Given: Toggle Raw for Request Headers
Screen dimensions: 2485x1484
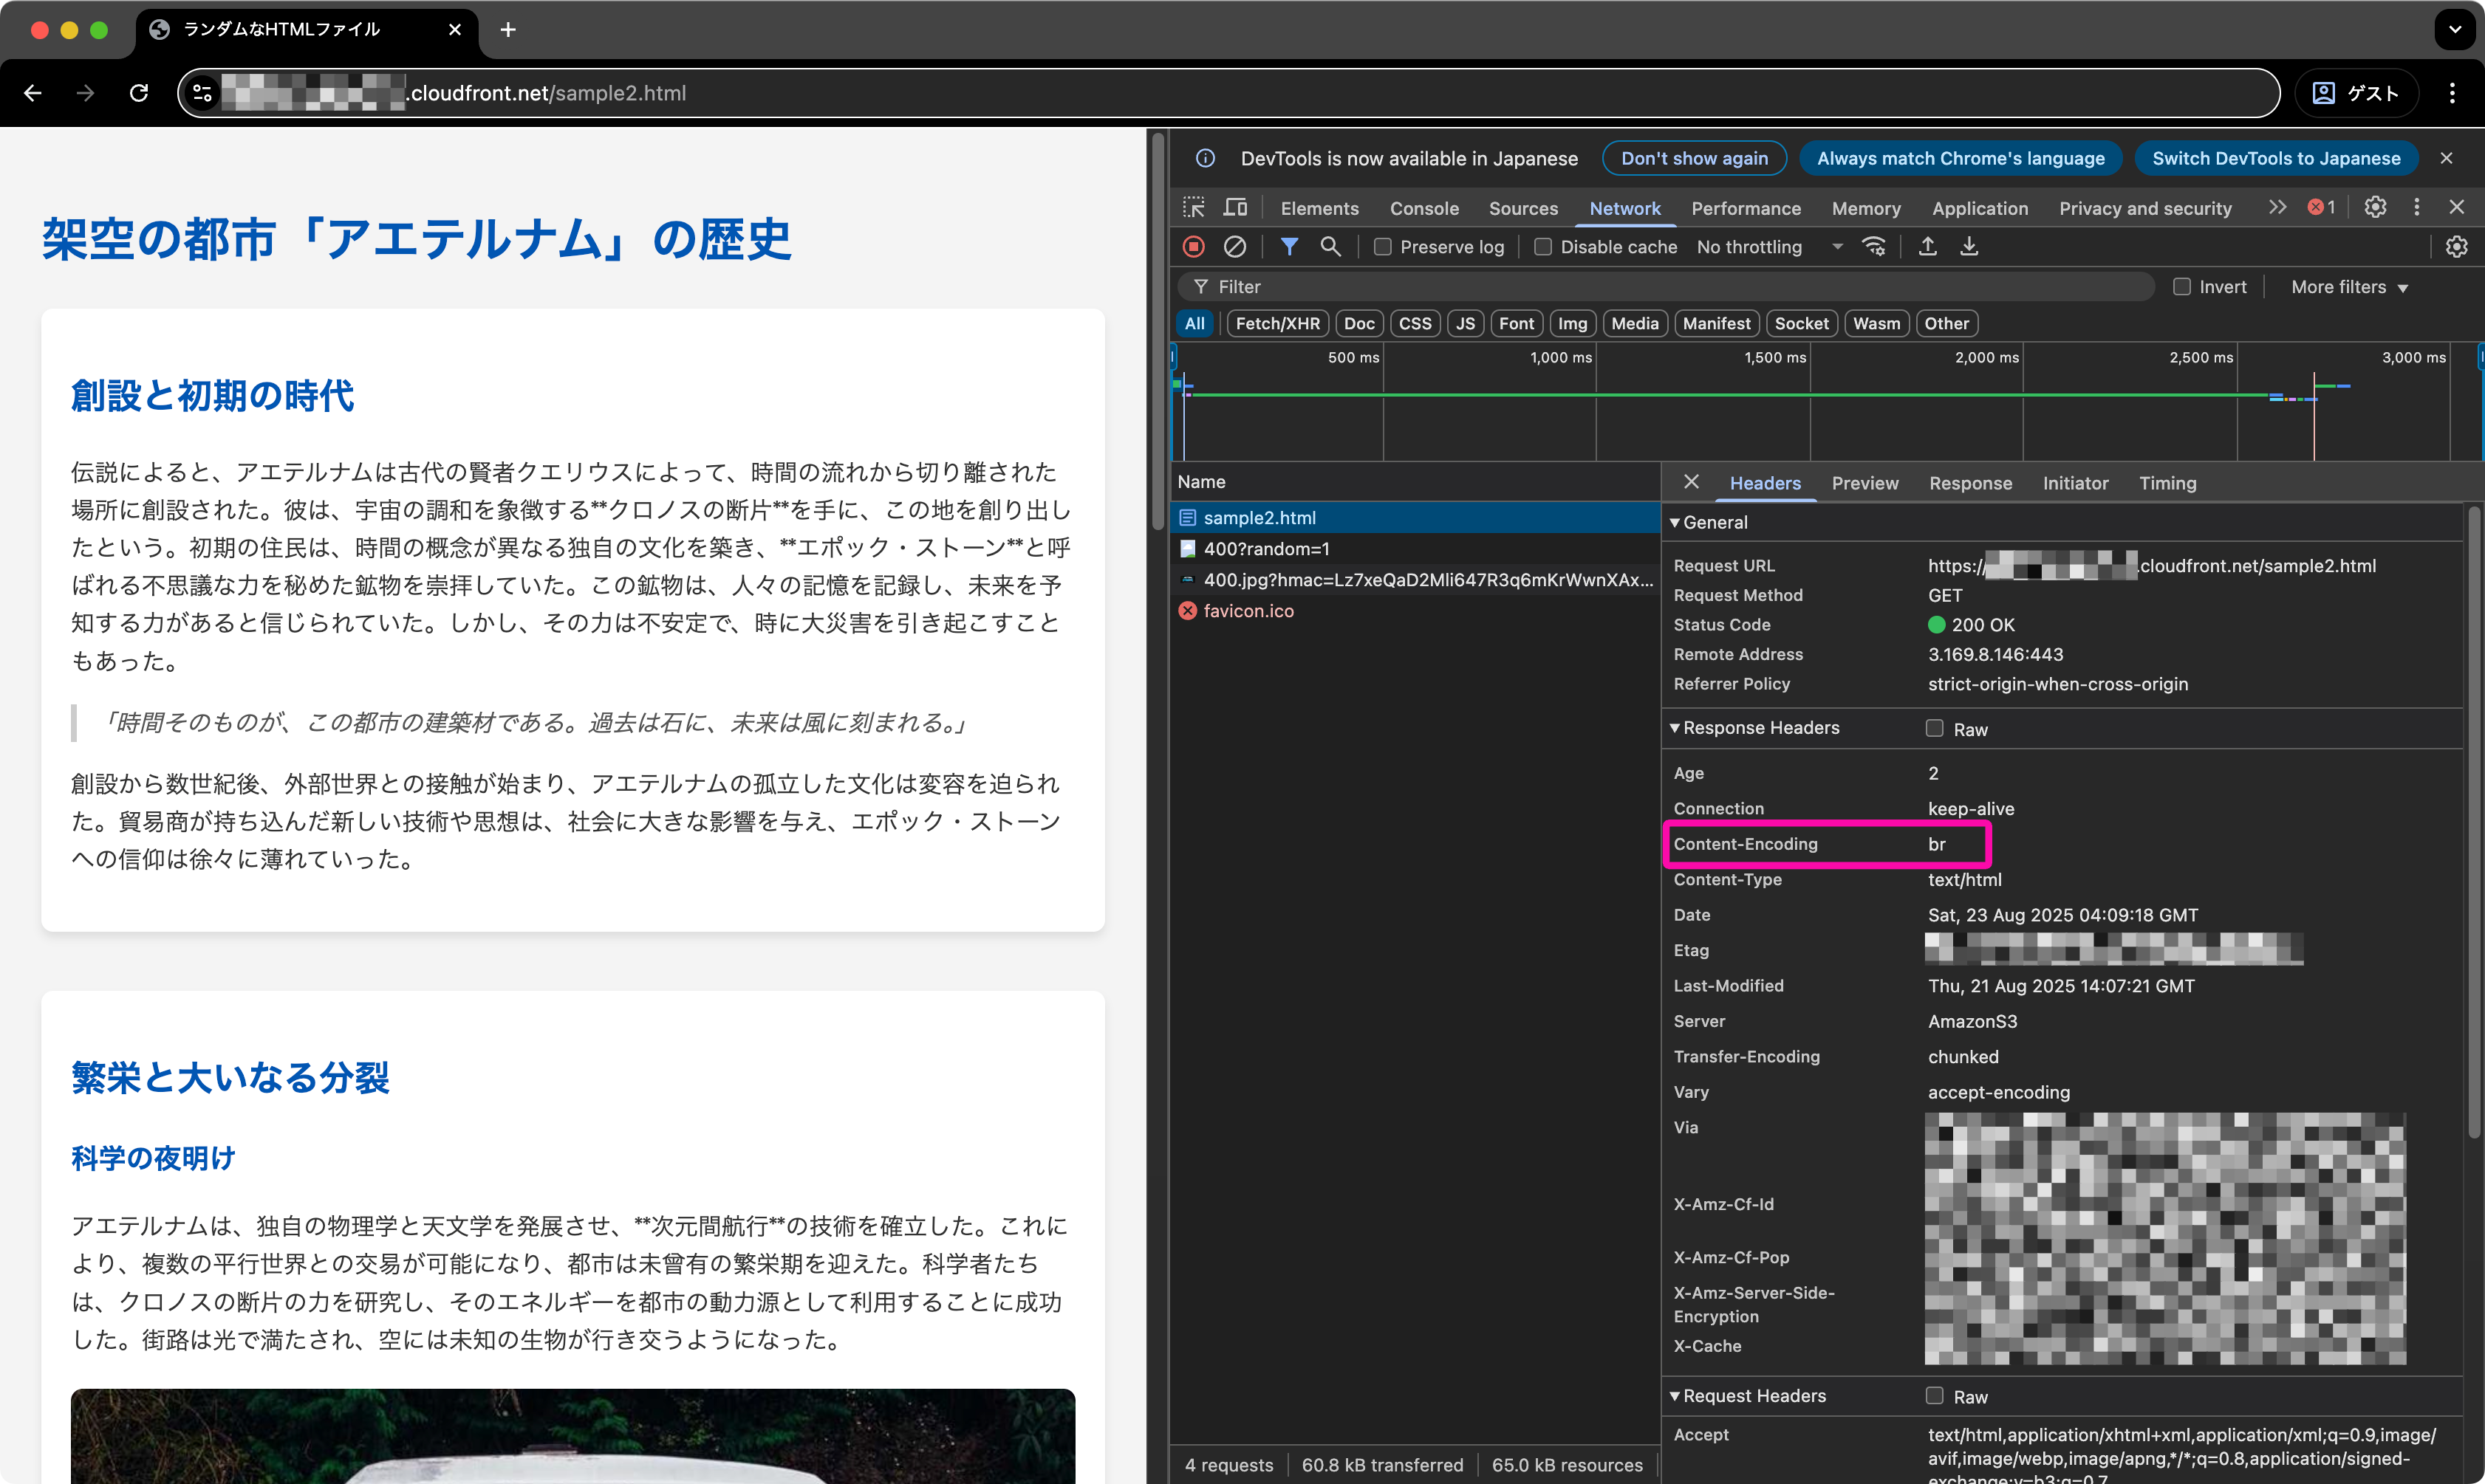Looking at the screenshot, I should [x=1935, y=1395].
